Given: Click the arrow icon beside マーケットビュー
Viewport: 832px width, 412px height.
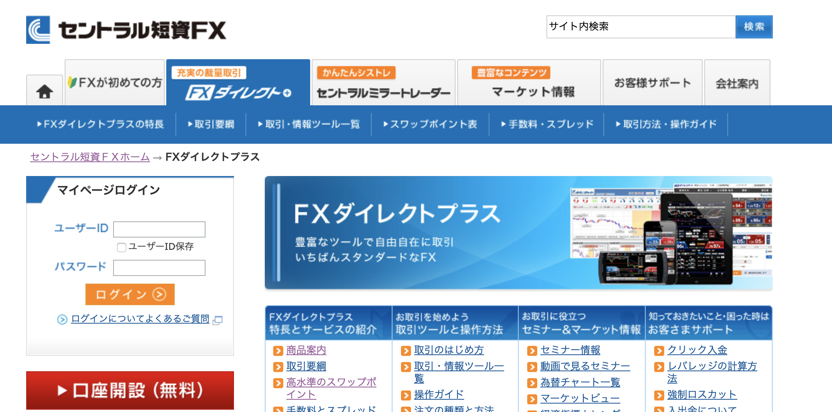Looking at the screenshot, I should coord(532,399).
